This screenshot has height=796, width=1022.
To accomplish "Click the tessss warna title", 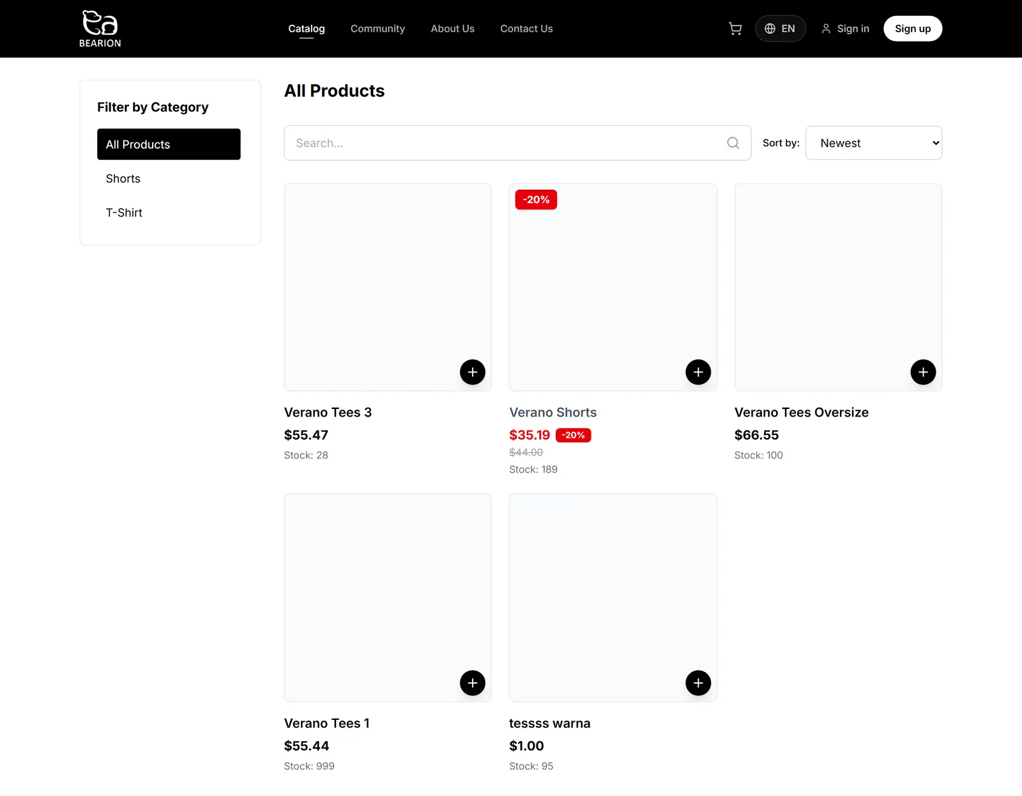I will click(x=549, y=723).
